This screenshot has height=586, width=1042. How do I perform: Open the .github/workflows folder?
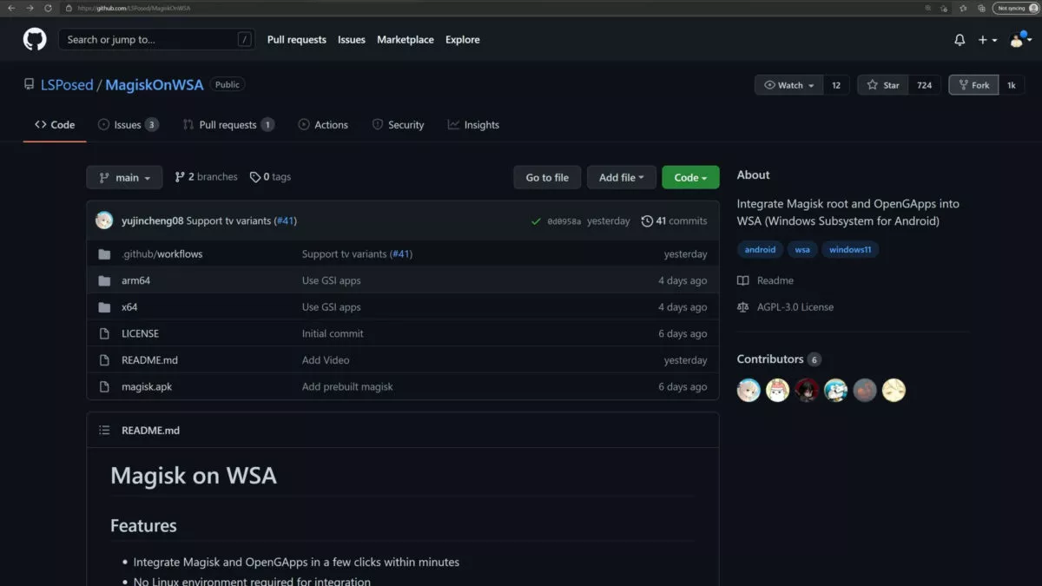click(x=162, y=254)
